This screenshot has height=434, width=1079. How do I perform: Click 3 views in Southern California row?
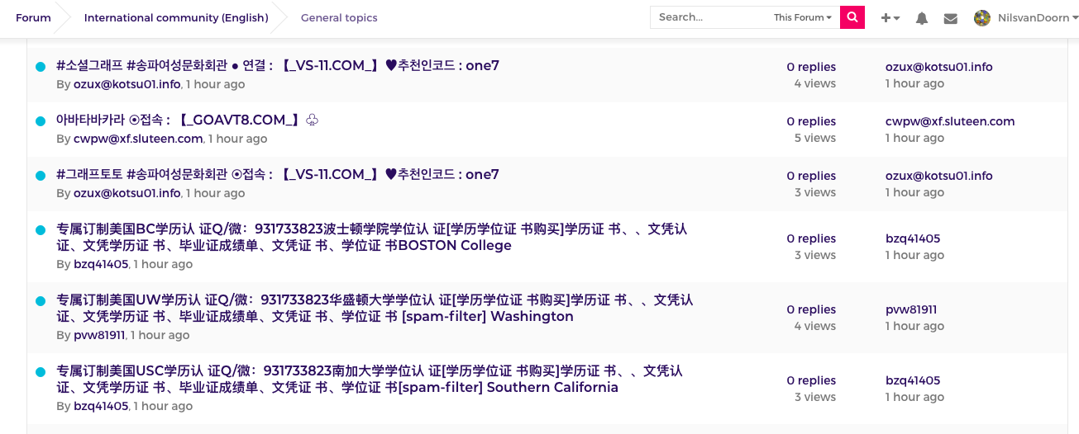[x=815, y=397]
